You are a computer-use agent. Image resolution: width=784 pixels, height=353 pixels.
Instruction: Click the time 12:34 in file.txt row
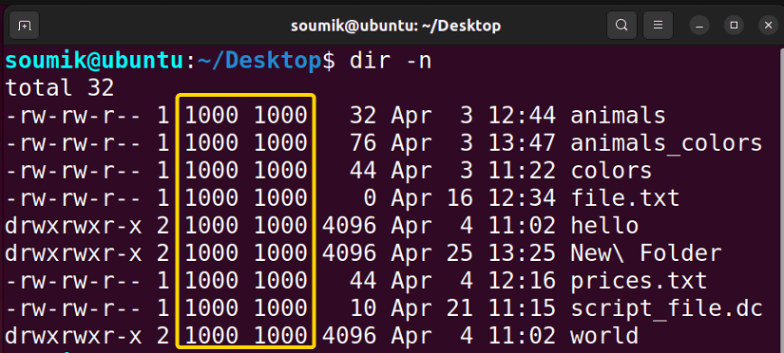point(522,198)
